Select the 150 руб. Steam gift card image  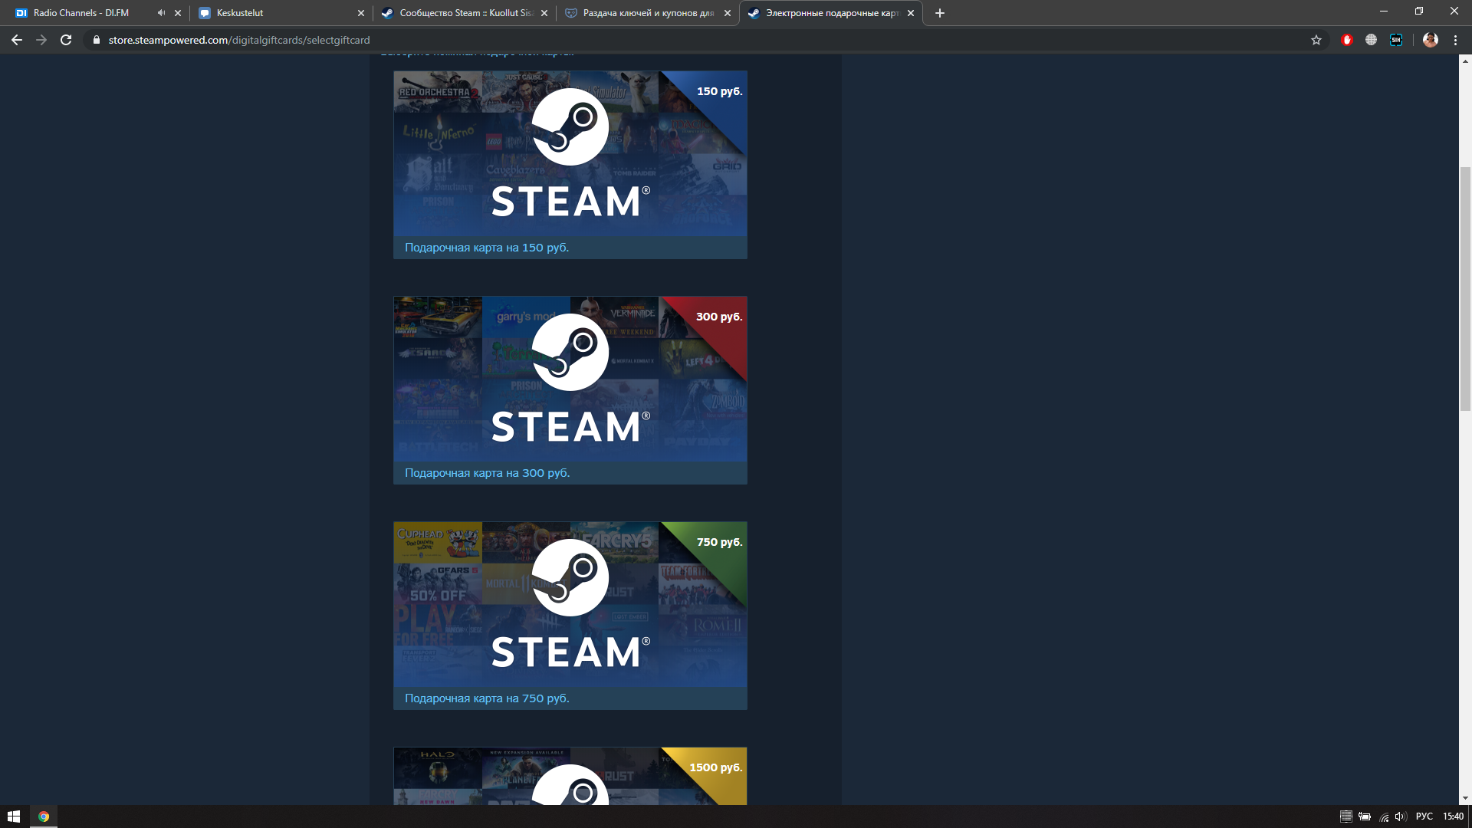[570, 153]
